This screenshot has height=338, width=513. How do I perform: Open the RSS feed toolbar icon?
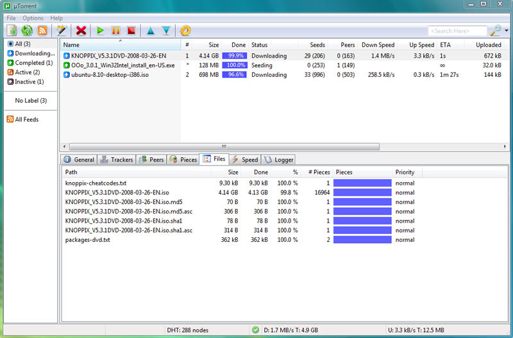point(42,30)
